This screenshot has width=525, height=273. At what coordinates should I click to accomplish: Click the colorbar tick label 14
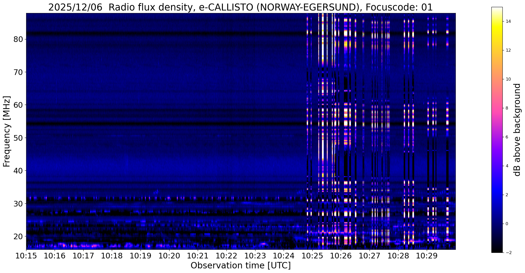tap(508, 21)
